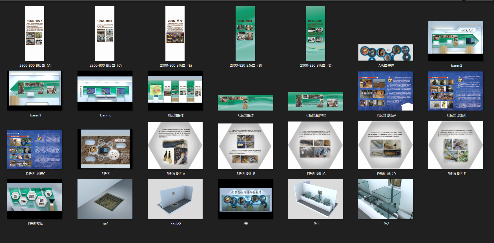Click the "D版面 展板B" file name
Viewport: 494px width, 243px height.
coord(457,115)
